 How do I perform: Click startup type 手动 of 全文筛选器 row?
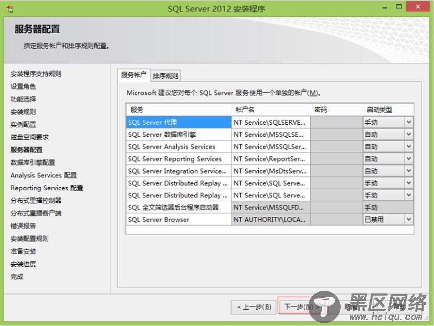point(388,207)
